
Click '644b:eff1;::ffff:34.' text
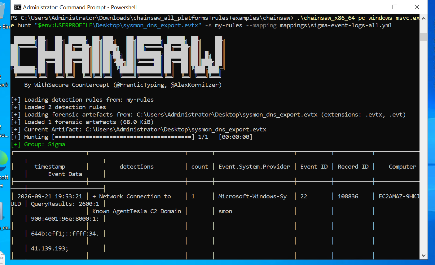(65, 233)
